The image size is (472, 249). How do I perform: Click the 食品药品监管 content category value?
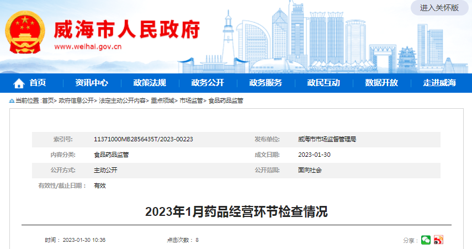(112, 155)
